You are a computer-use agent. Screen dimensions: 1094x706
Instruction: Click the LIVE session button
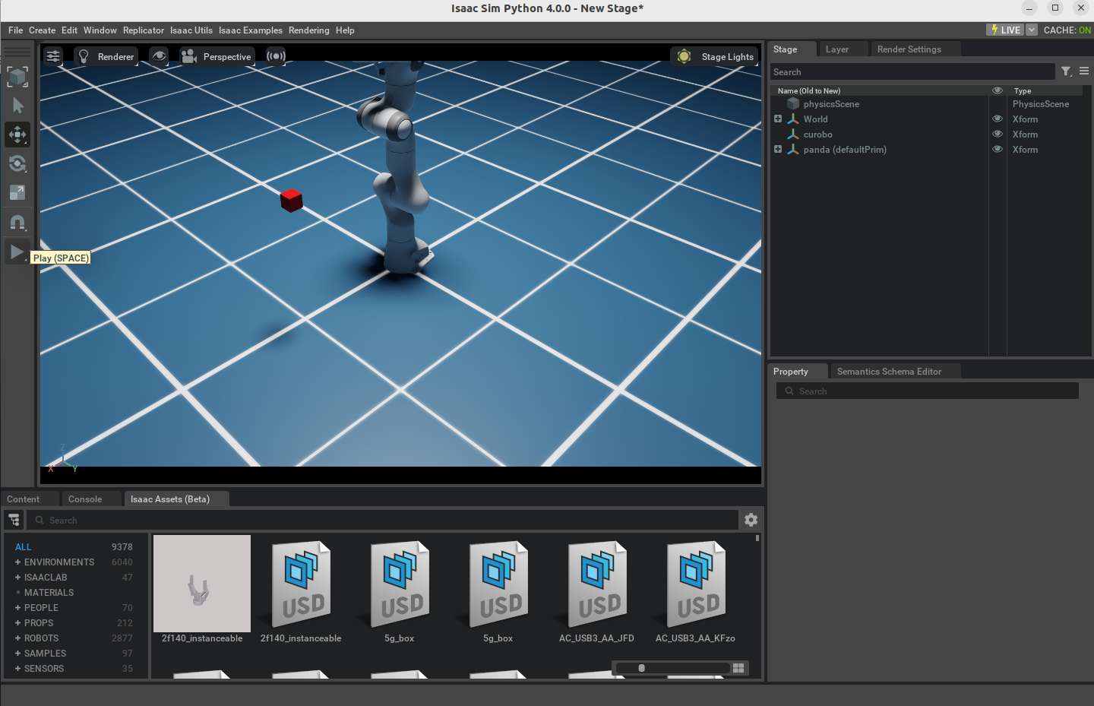tap(1005, 30)
